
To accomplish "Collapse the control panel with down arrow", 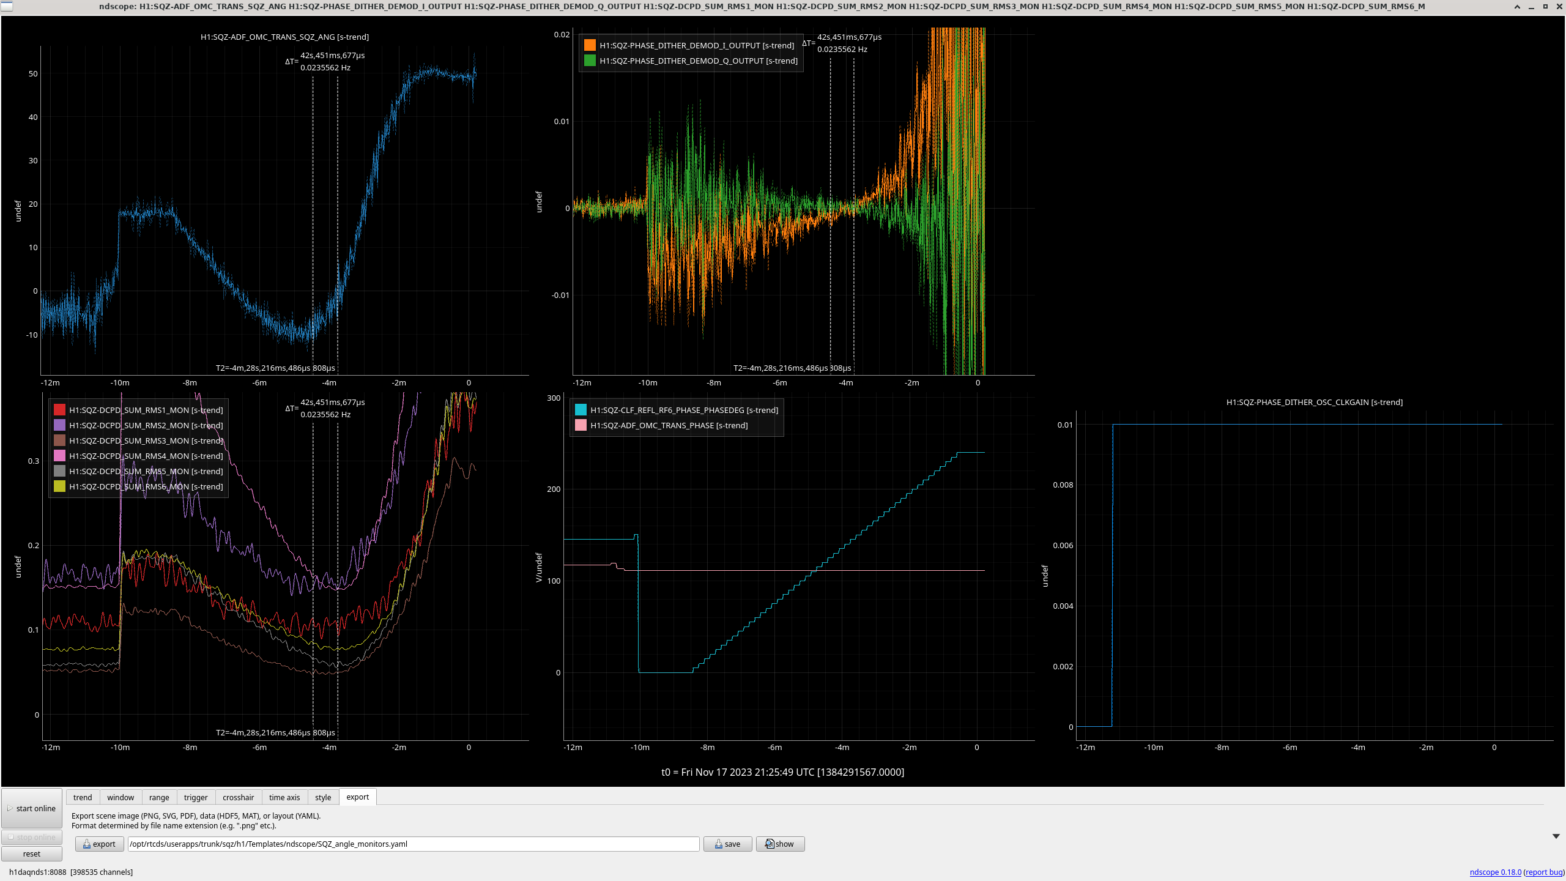I will tap(1556, 836).
